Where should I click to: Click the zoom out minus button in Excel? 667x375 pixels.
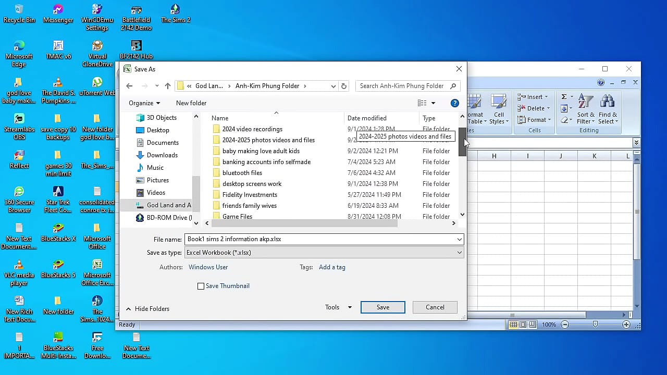[x=564, y=324]
